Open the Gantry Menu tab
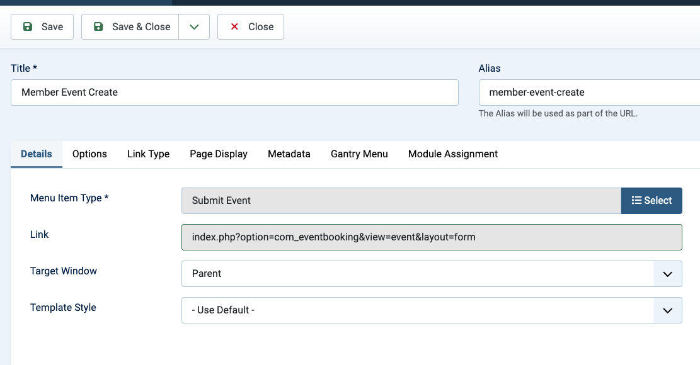The image size is (700, 365). [x=359, y=154]
